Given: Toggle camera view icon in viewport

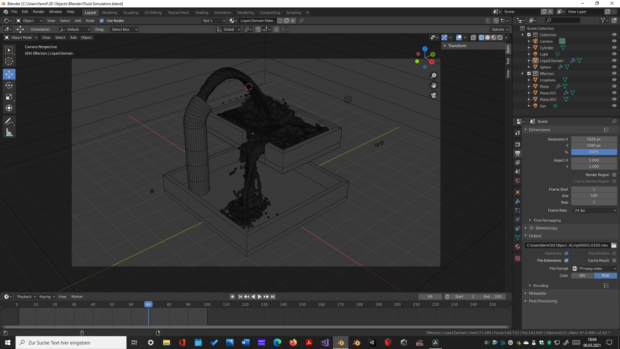Looking at the screenshot, I should [434, 95].
